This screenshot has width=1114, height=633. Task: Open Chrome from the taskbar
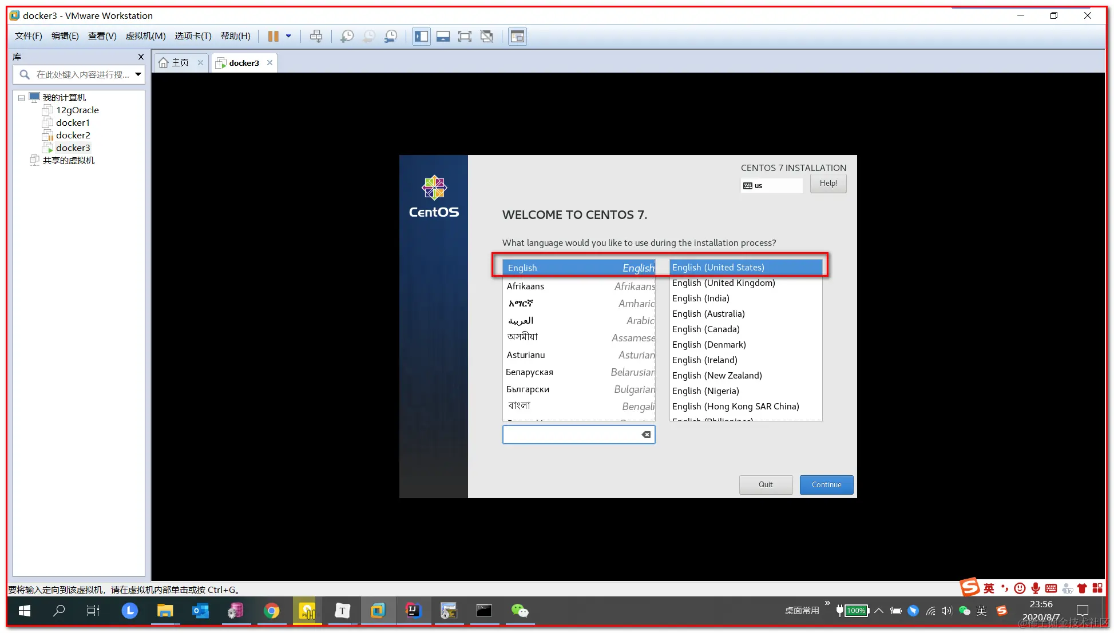tap(272, 611)
